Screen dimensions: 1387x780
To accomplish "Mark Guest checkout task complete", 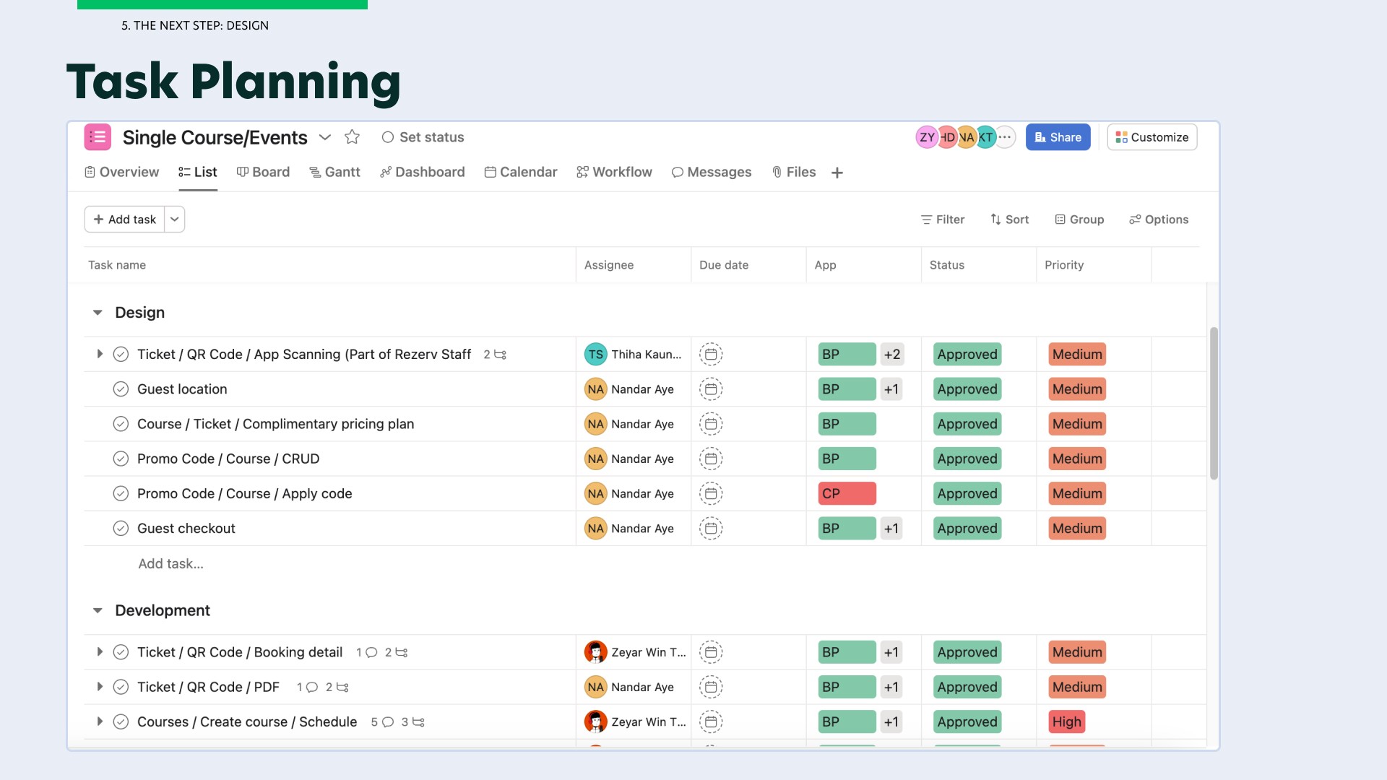I will pos(121,529).
